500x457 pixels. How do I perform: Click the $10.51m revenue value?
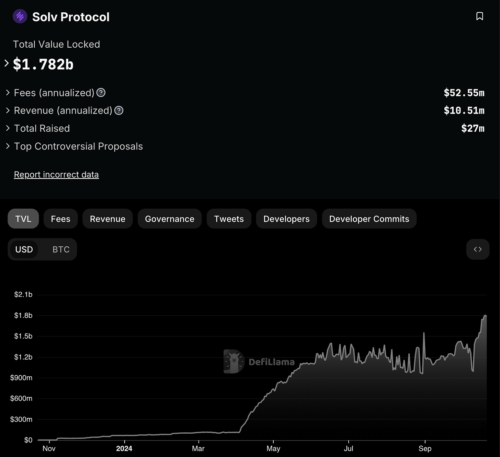[464, 110]
